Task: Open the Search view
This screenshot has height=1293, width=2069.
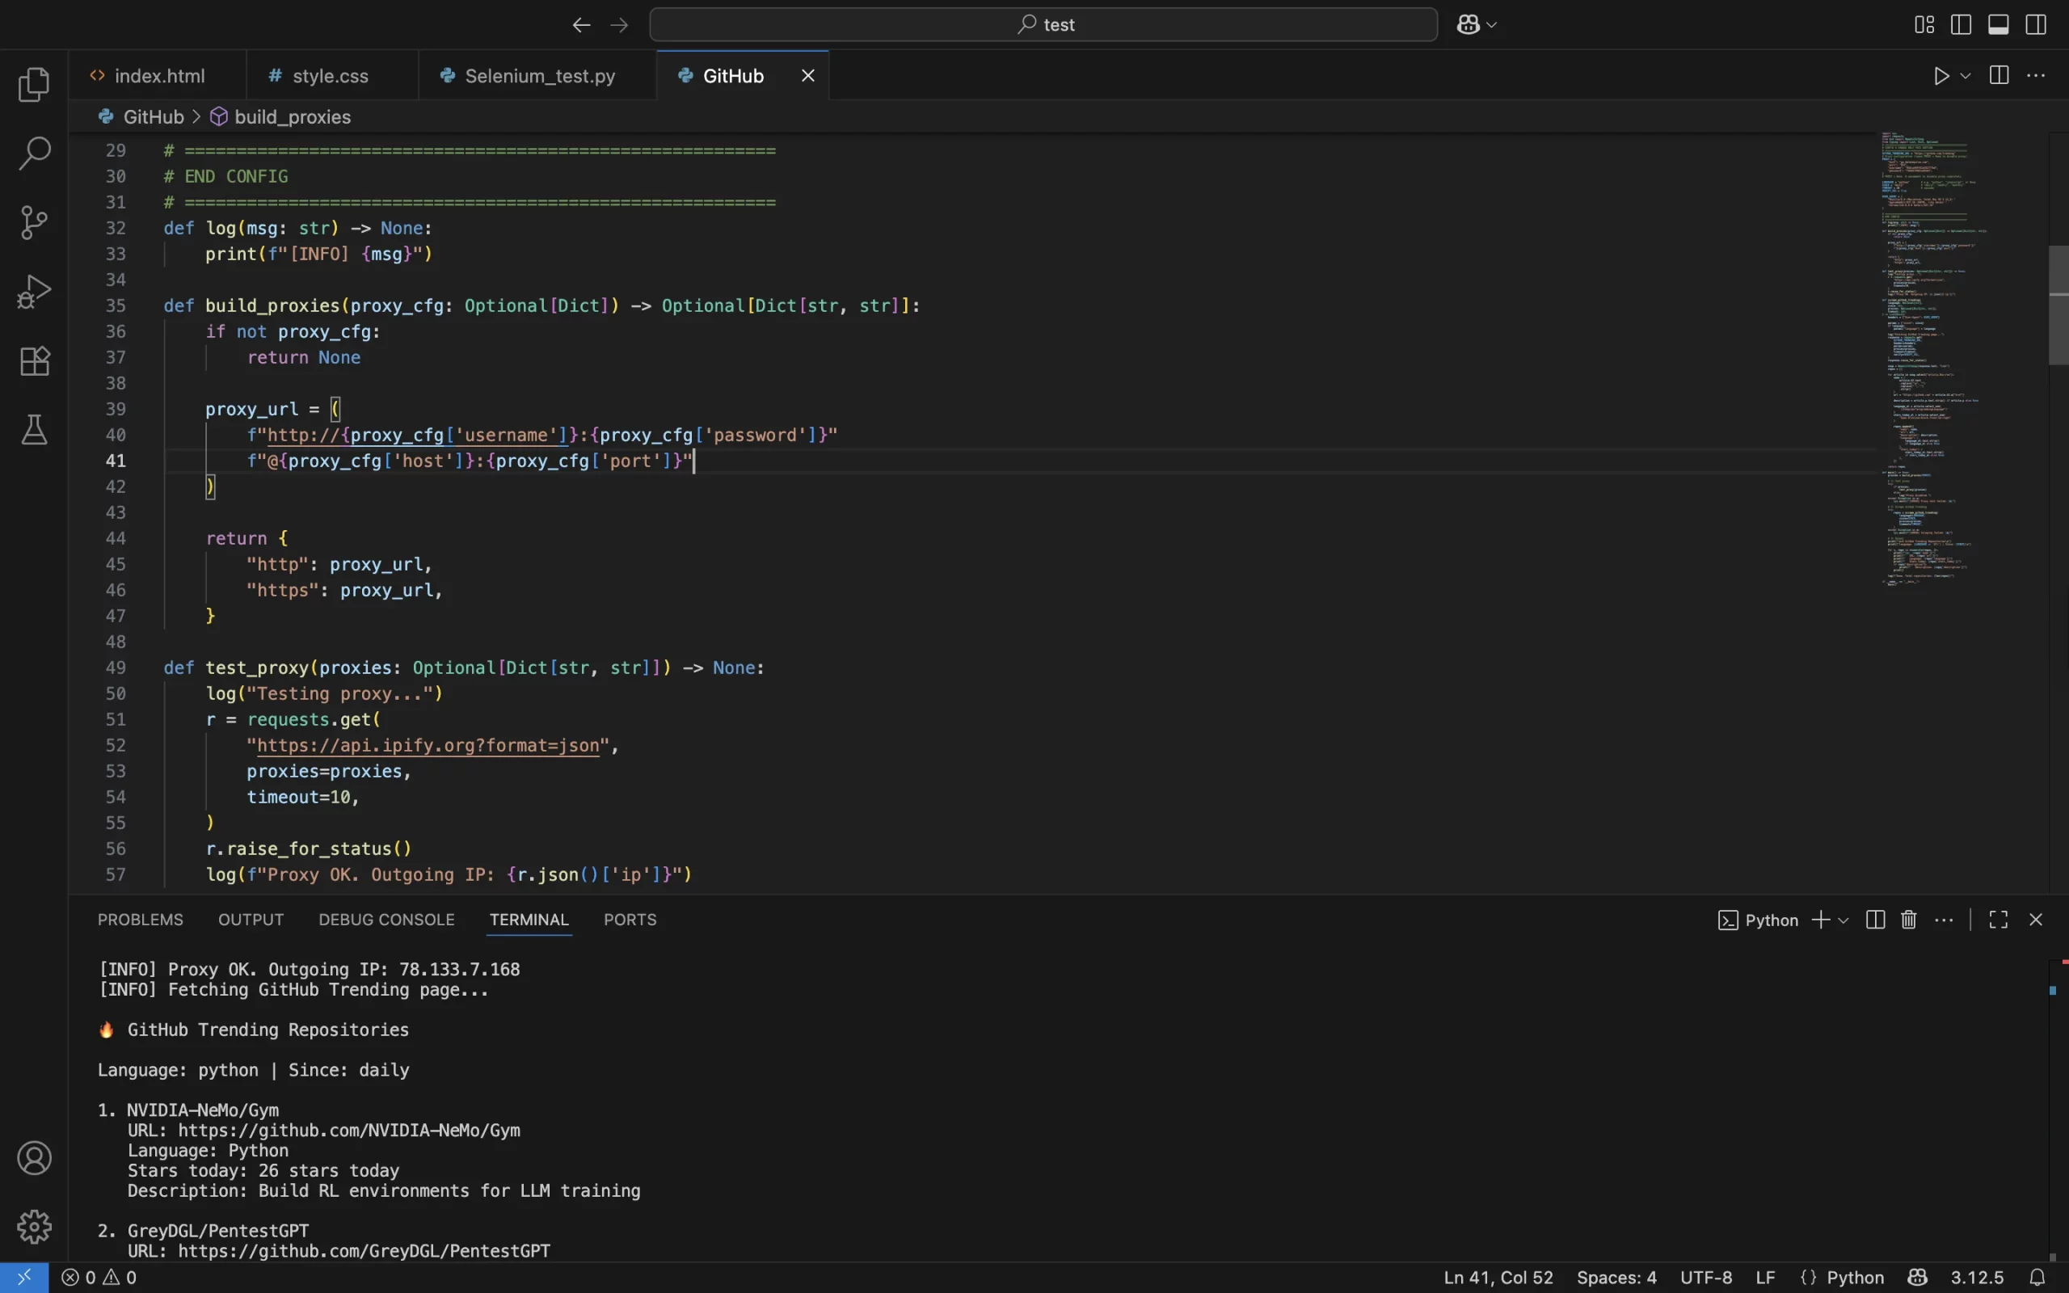Action: pyautogui.click(x=32, y=153)
